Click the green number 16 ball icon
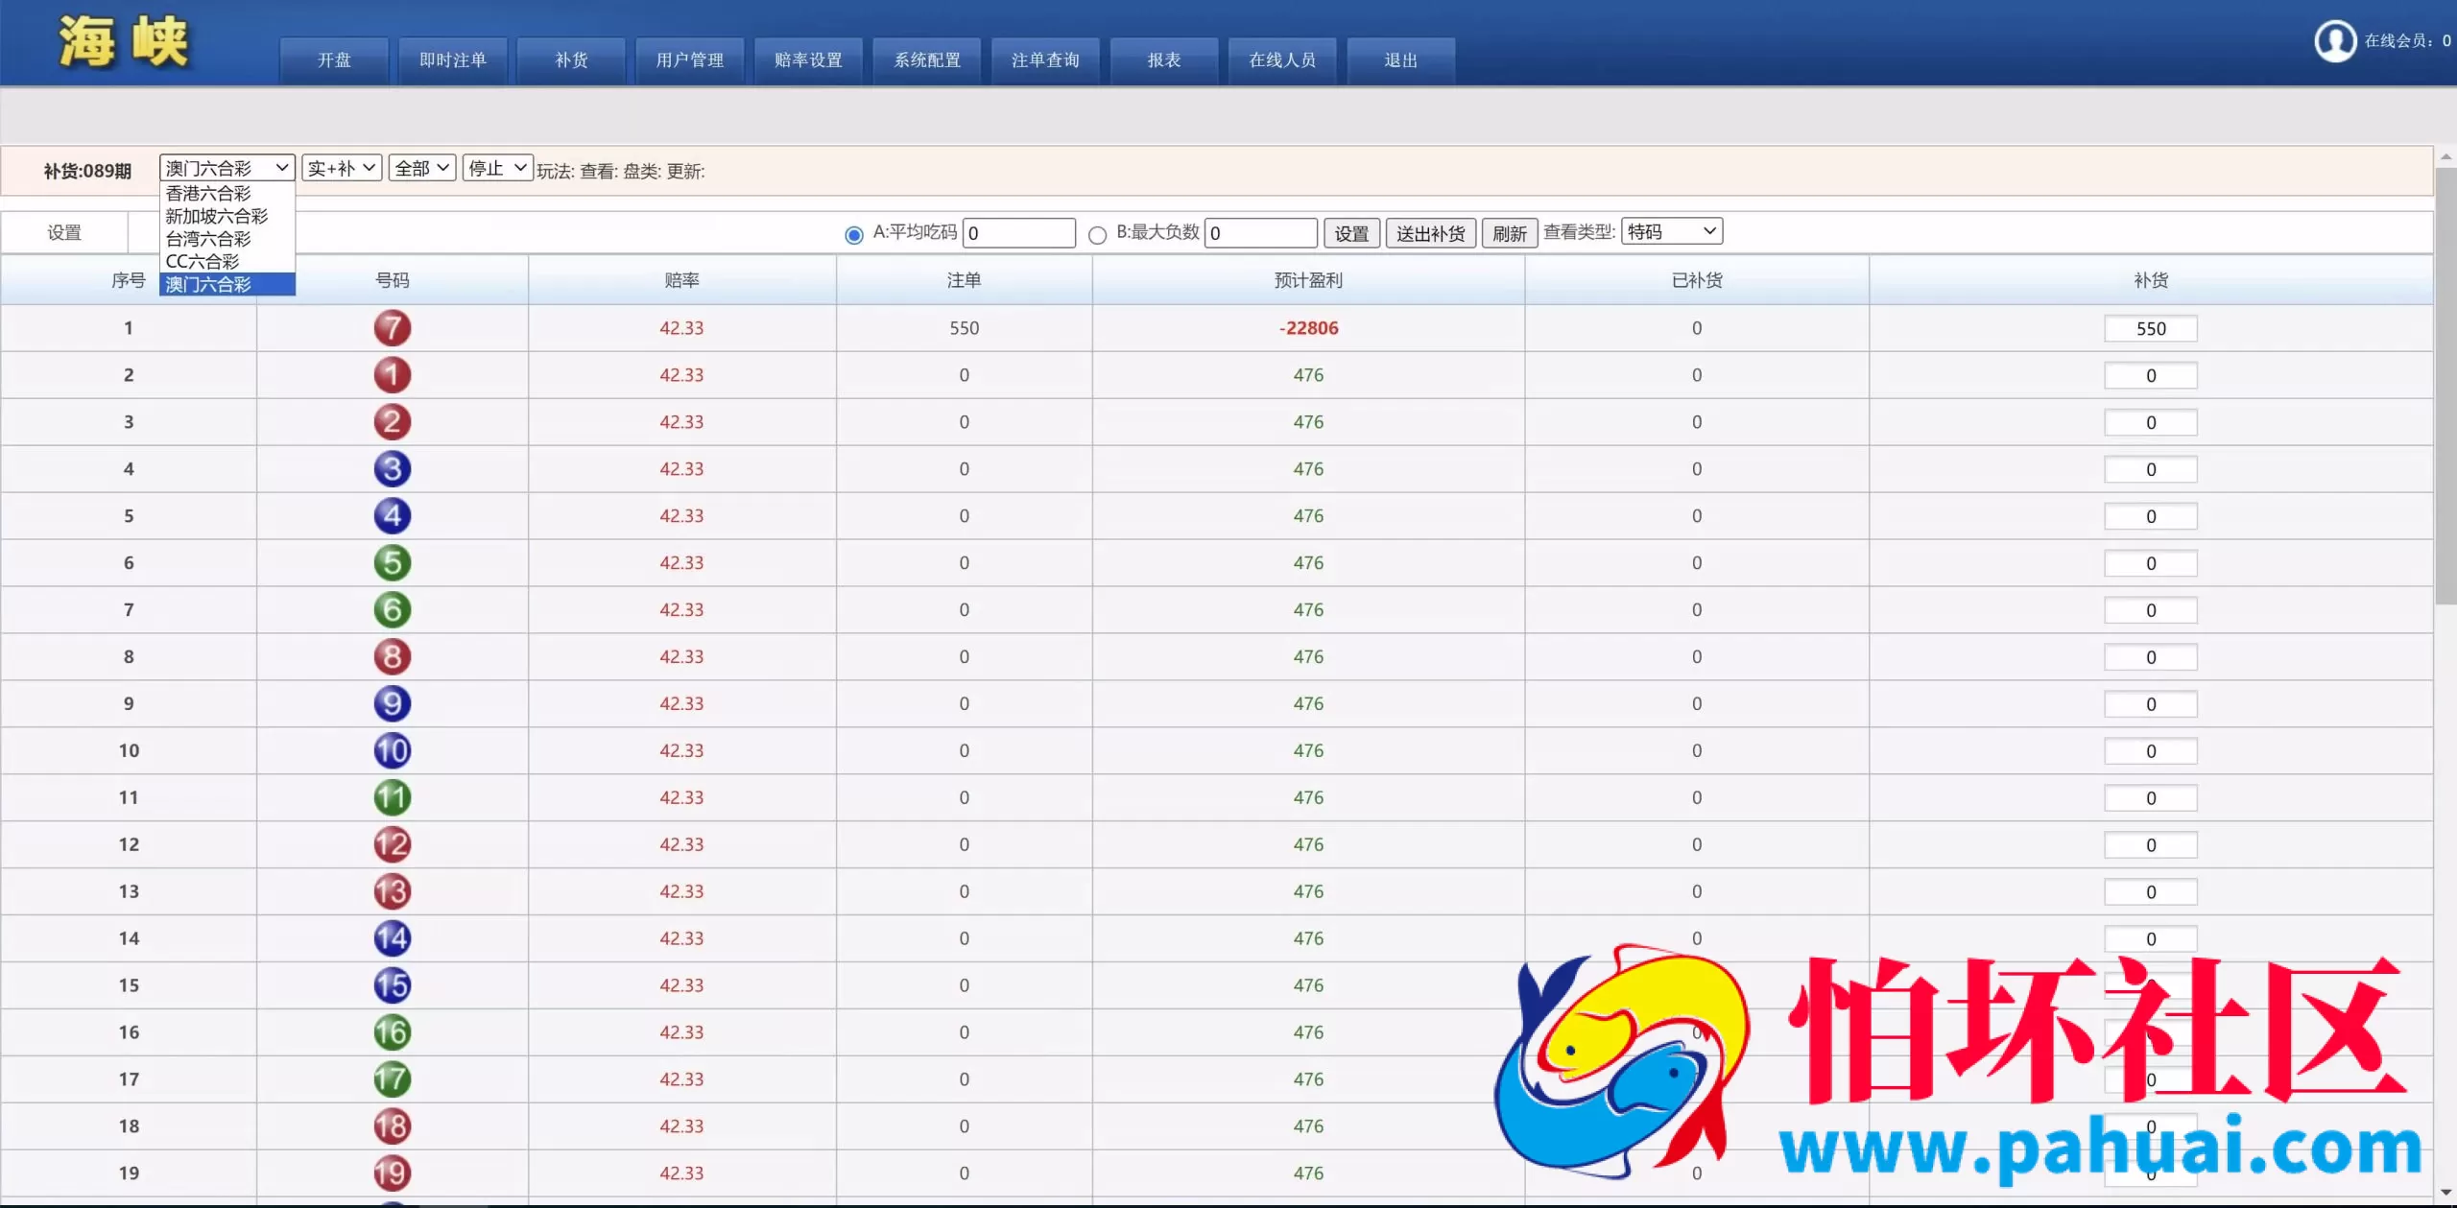The height and width of the screenshot is (1208, 2457). [x=392, y=1032]
